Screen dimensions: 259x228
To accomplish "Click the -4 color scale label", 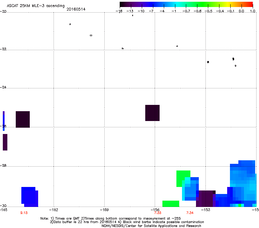I will [x=163, y=11].
